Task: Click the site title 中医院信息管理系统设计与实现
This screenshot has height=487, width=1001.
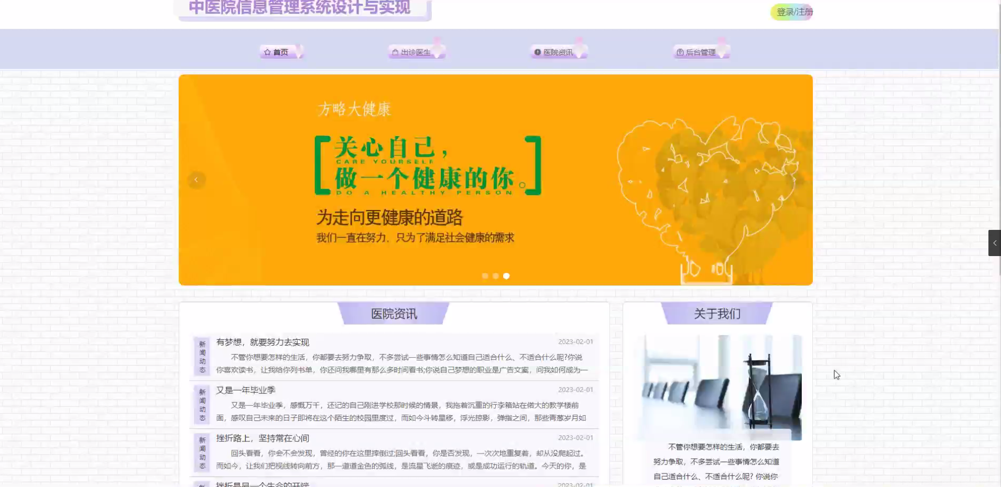Action: pos(300,7)
